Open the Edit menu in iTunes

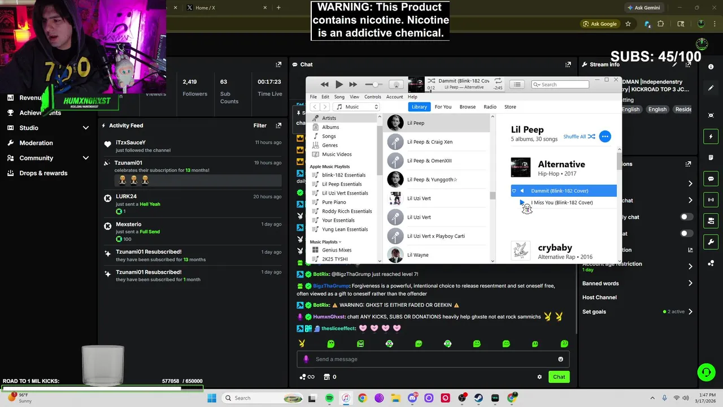[x=325, y=97]
